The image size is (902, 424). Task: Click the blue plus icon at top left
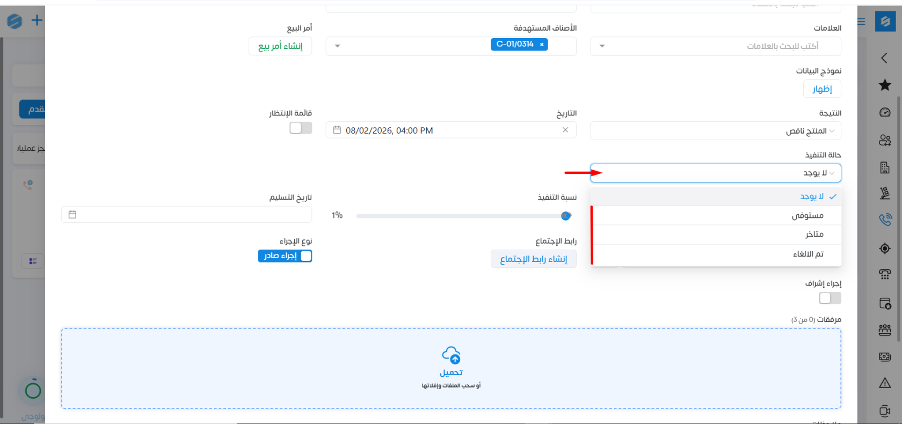click(x=37, y=20)
